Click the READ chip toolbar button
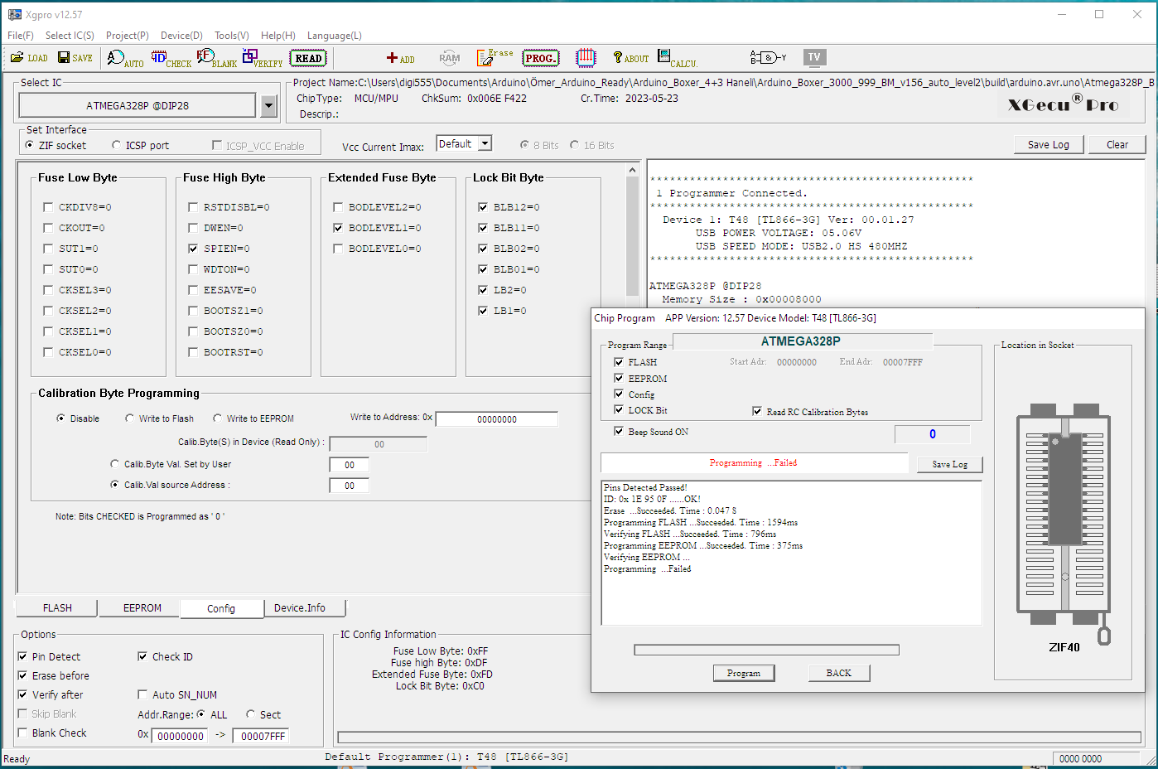Image resolution: width=1158 pixels, height=769 pixels. click(x=308, y=58)
